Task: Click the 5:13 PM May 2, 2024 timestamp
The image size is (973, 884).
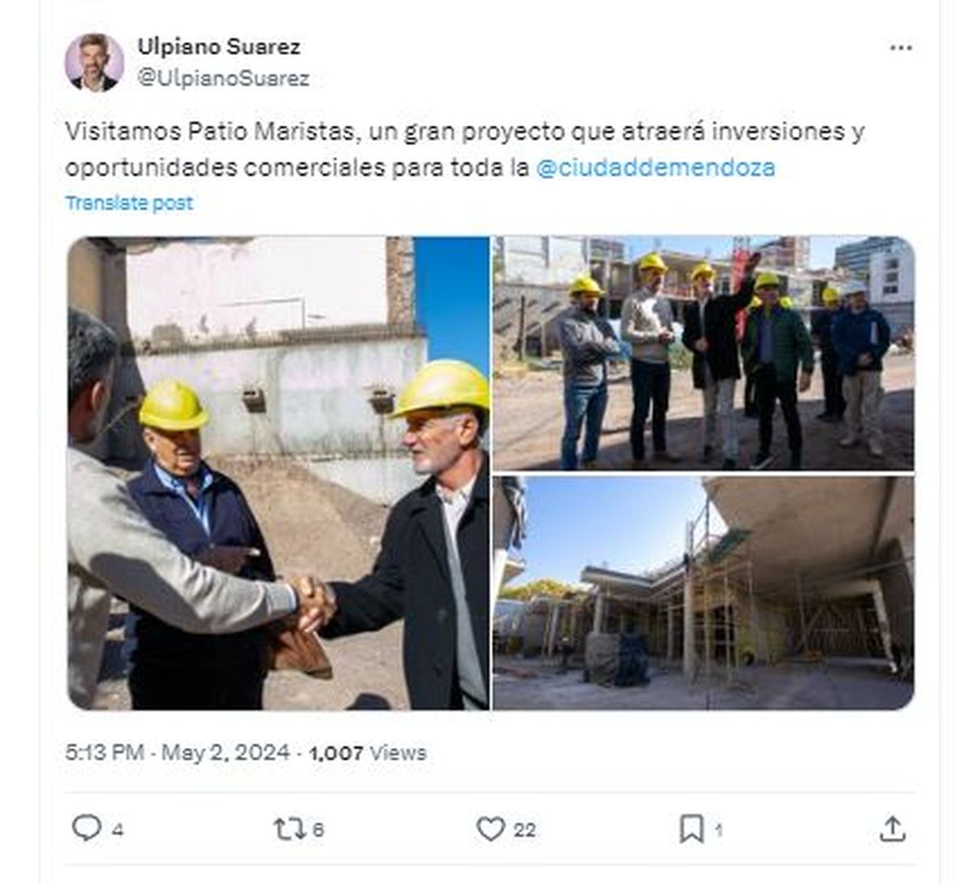Action: click(178, 753)
